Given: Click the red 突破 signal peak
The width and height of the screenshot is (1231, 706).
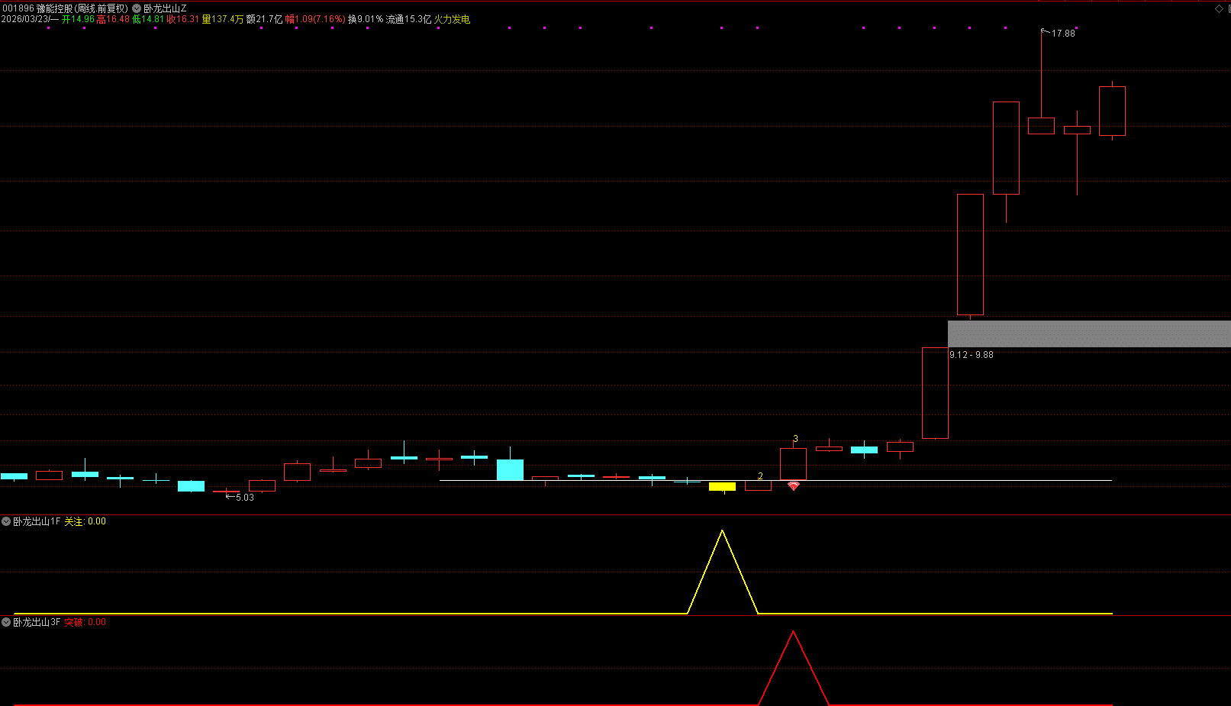Looking at the screenshot, I should [793, 633].
